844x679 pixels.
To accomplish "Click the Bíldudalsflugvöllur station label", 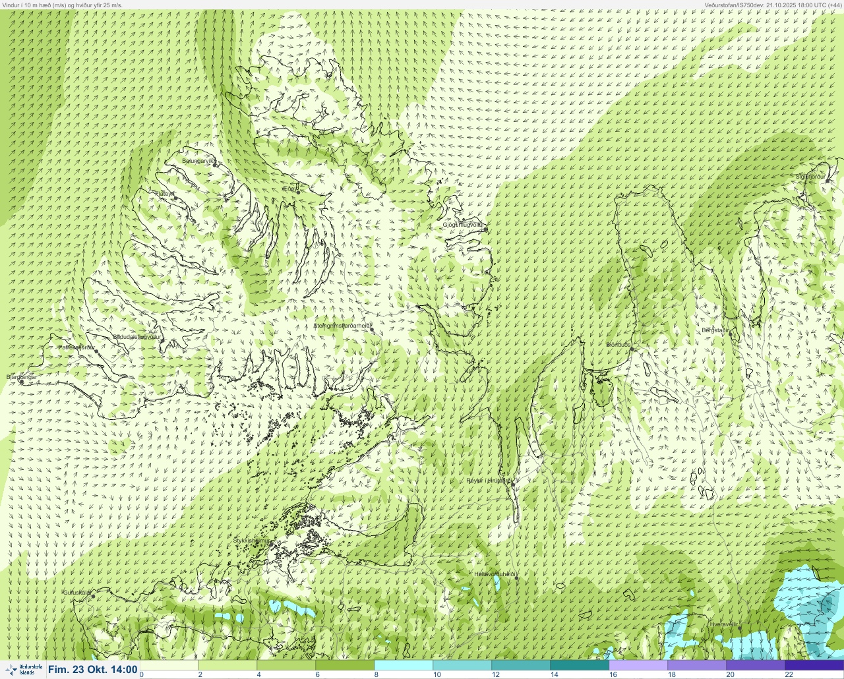I will click(x=137, y=337).
